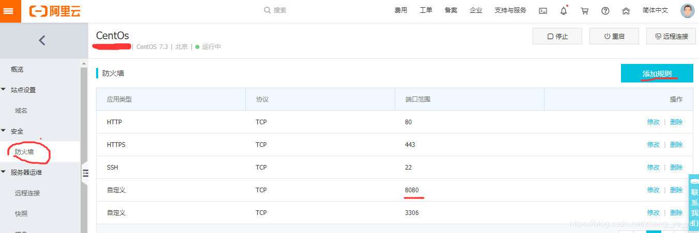The width and height of the screenshot is (699, 233).
Task: Open the shopping cart icon
Action: coord(584,11)
